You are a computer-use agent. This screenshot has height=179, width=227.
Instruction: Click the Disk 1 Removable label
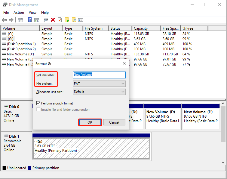pos(12,141)
